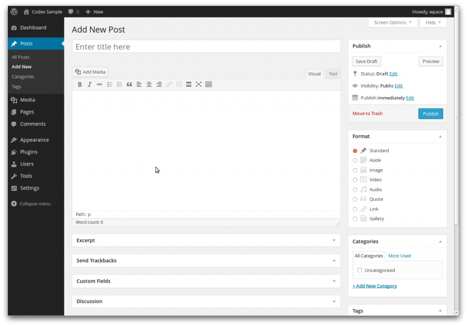Apply italic formatting in editor toolbar
The height and width of the screenshot is (326, 467).
point(89,85)
